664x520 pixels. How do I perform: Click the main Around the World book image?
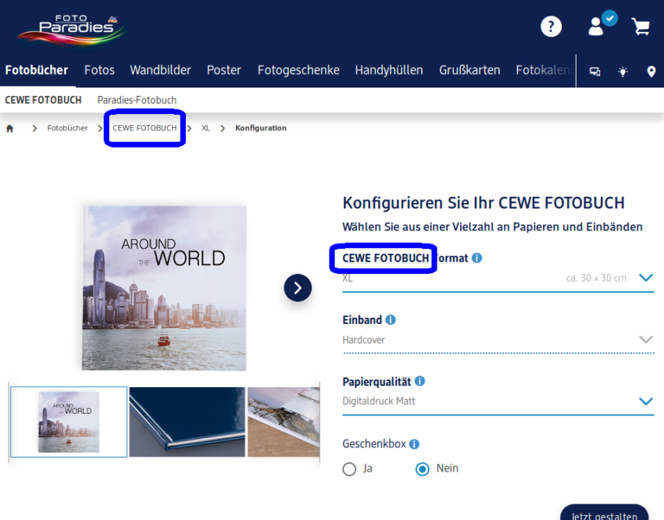[x=164, y=288]
